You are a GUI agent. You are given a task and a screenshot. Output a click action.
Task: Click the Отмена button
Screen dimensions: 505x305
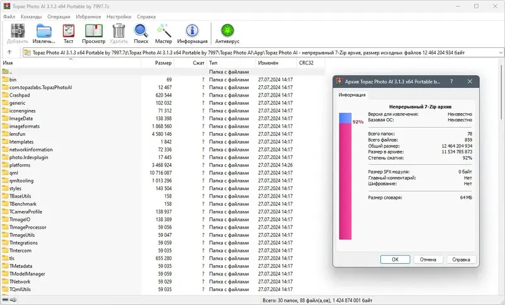click(428, 260)
